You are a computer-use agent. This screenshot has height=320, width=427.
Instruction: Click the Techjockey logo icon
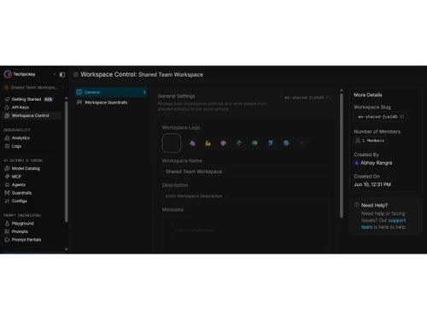click(8, 74)
